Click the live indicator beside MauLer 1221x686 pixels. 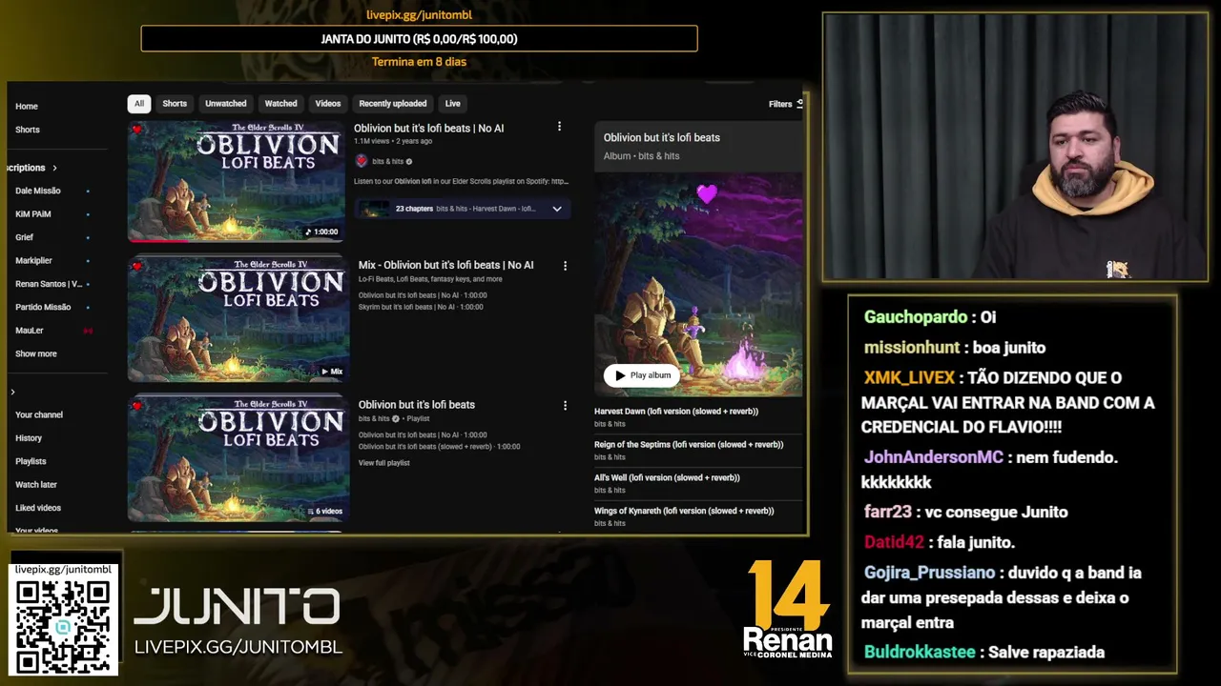click(x=88, y=331)
